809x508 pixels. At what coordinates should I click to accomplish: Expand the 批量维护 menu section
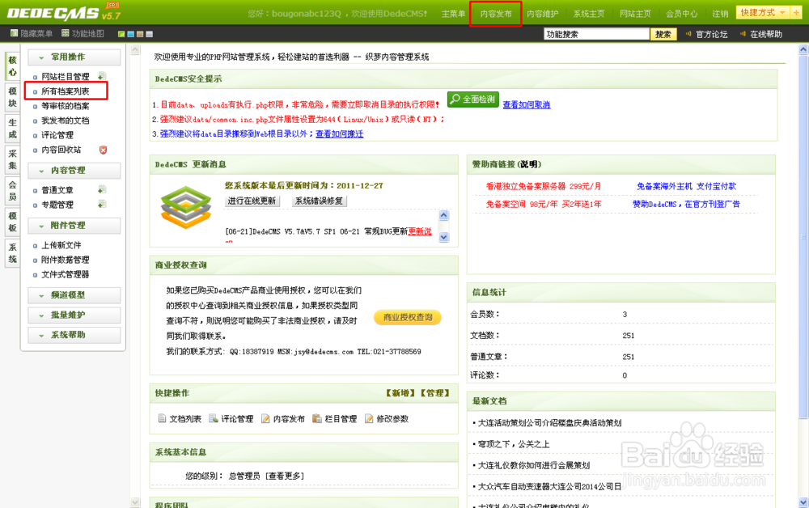coord(74,315)
